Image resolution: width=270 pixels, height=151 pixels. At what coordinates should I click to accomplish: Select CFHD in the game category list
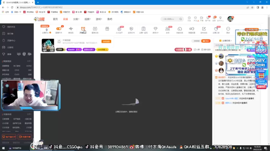coord(17,70)
